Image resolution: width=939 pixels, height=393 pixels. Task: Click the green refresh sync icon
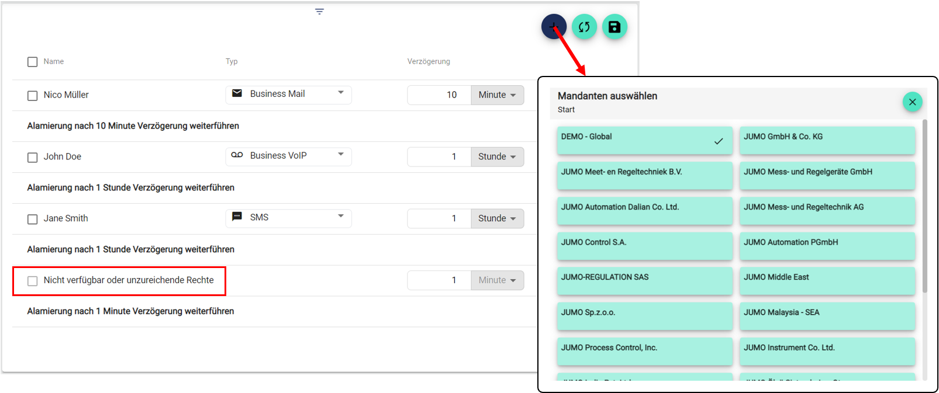584,27
